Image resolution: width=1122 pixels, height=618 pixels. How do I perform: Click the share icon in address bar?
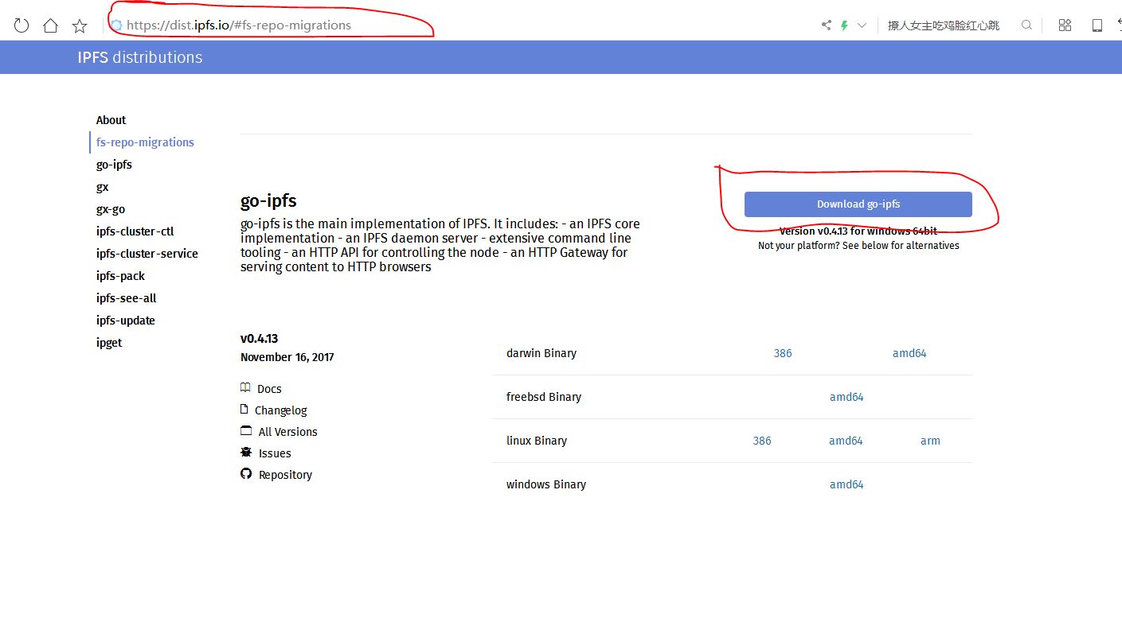click(826, 25)
